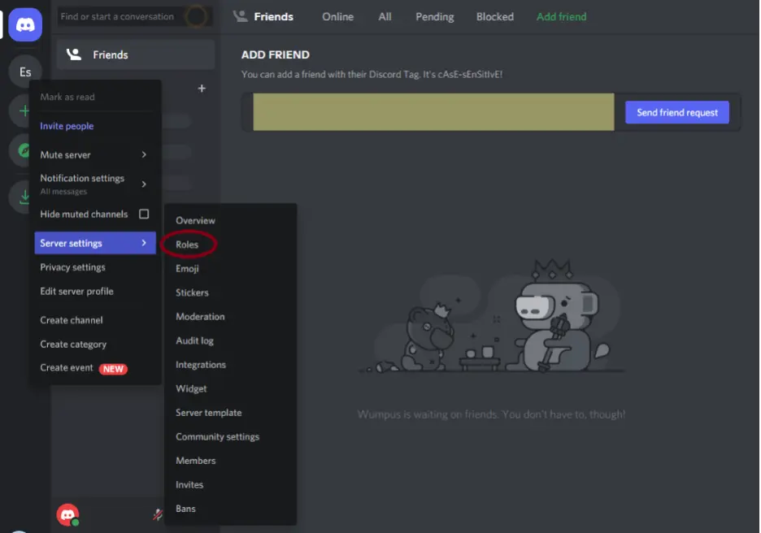Viewport: 761px width, 533px height.
Task: Create a new DM with the plus icon
Action: 202,89
